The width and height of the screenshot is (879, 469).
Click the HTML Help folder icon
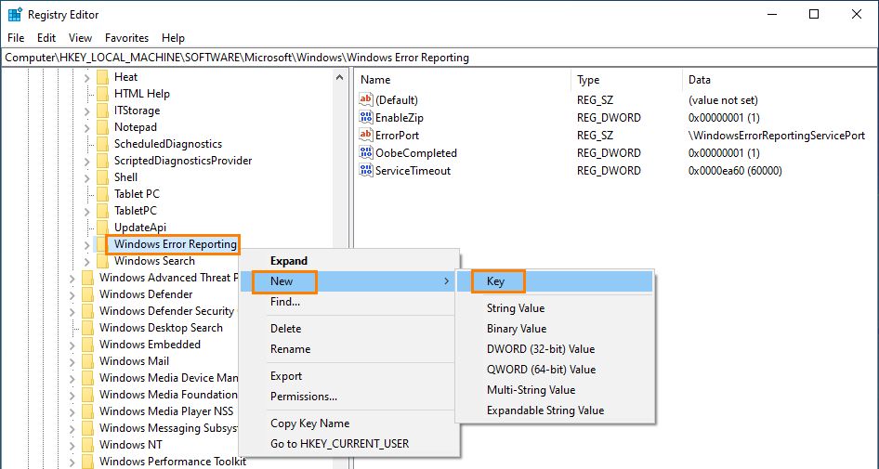(102, 94)
